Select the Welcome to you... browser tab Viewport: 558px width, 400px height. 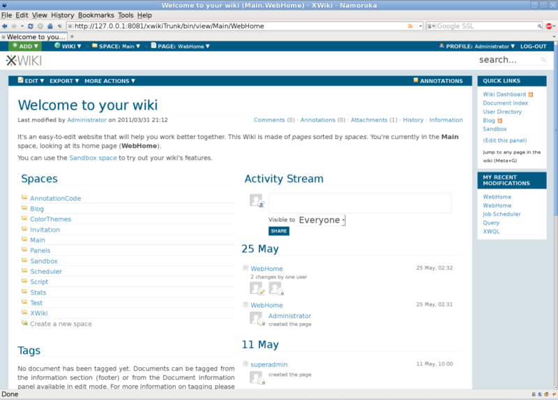point(33,37)
